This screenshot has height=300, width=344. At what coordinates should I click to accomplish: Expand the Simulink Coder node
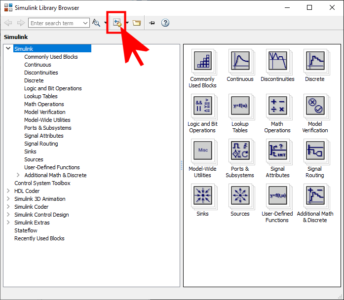8,207
